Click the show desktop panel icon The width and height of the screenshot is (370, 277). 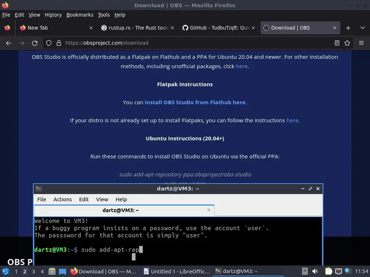62,272
